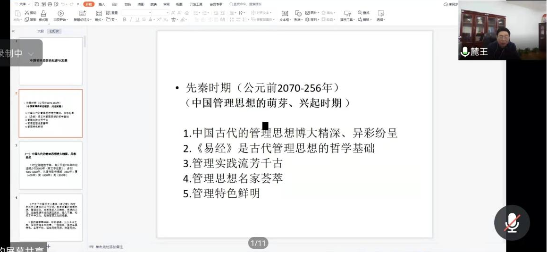
Task: Select slide 1 title thumbnail
Action: pyautogui.click(x=50, y=61)
